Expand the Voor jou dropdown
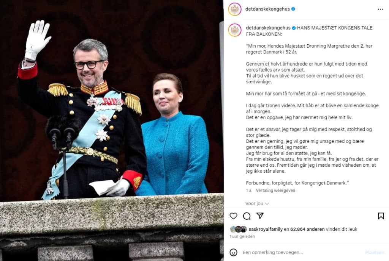The image size is (389, 261). coord(257,203)
